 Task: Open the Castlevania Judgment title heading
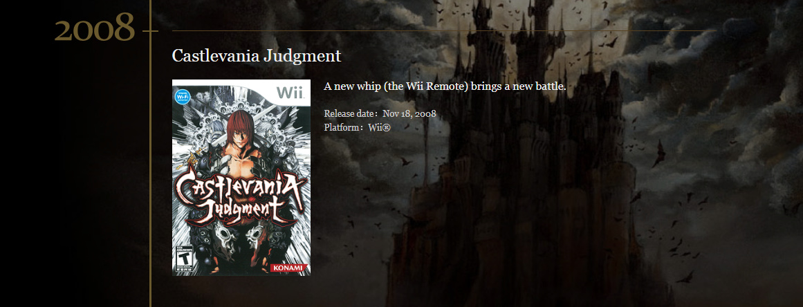tap(256, 56)
